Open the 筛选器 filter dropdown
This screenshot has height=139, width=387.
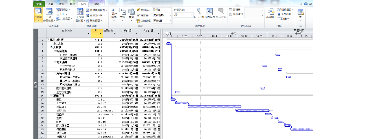[170, 15]
